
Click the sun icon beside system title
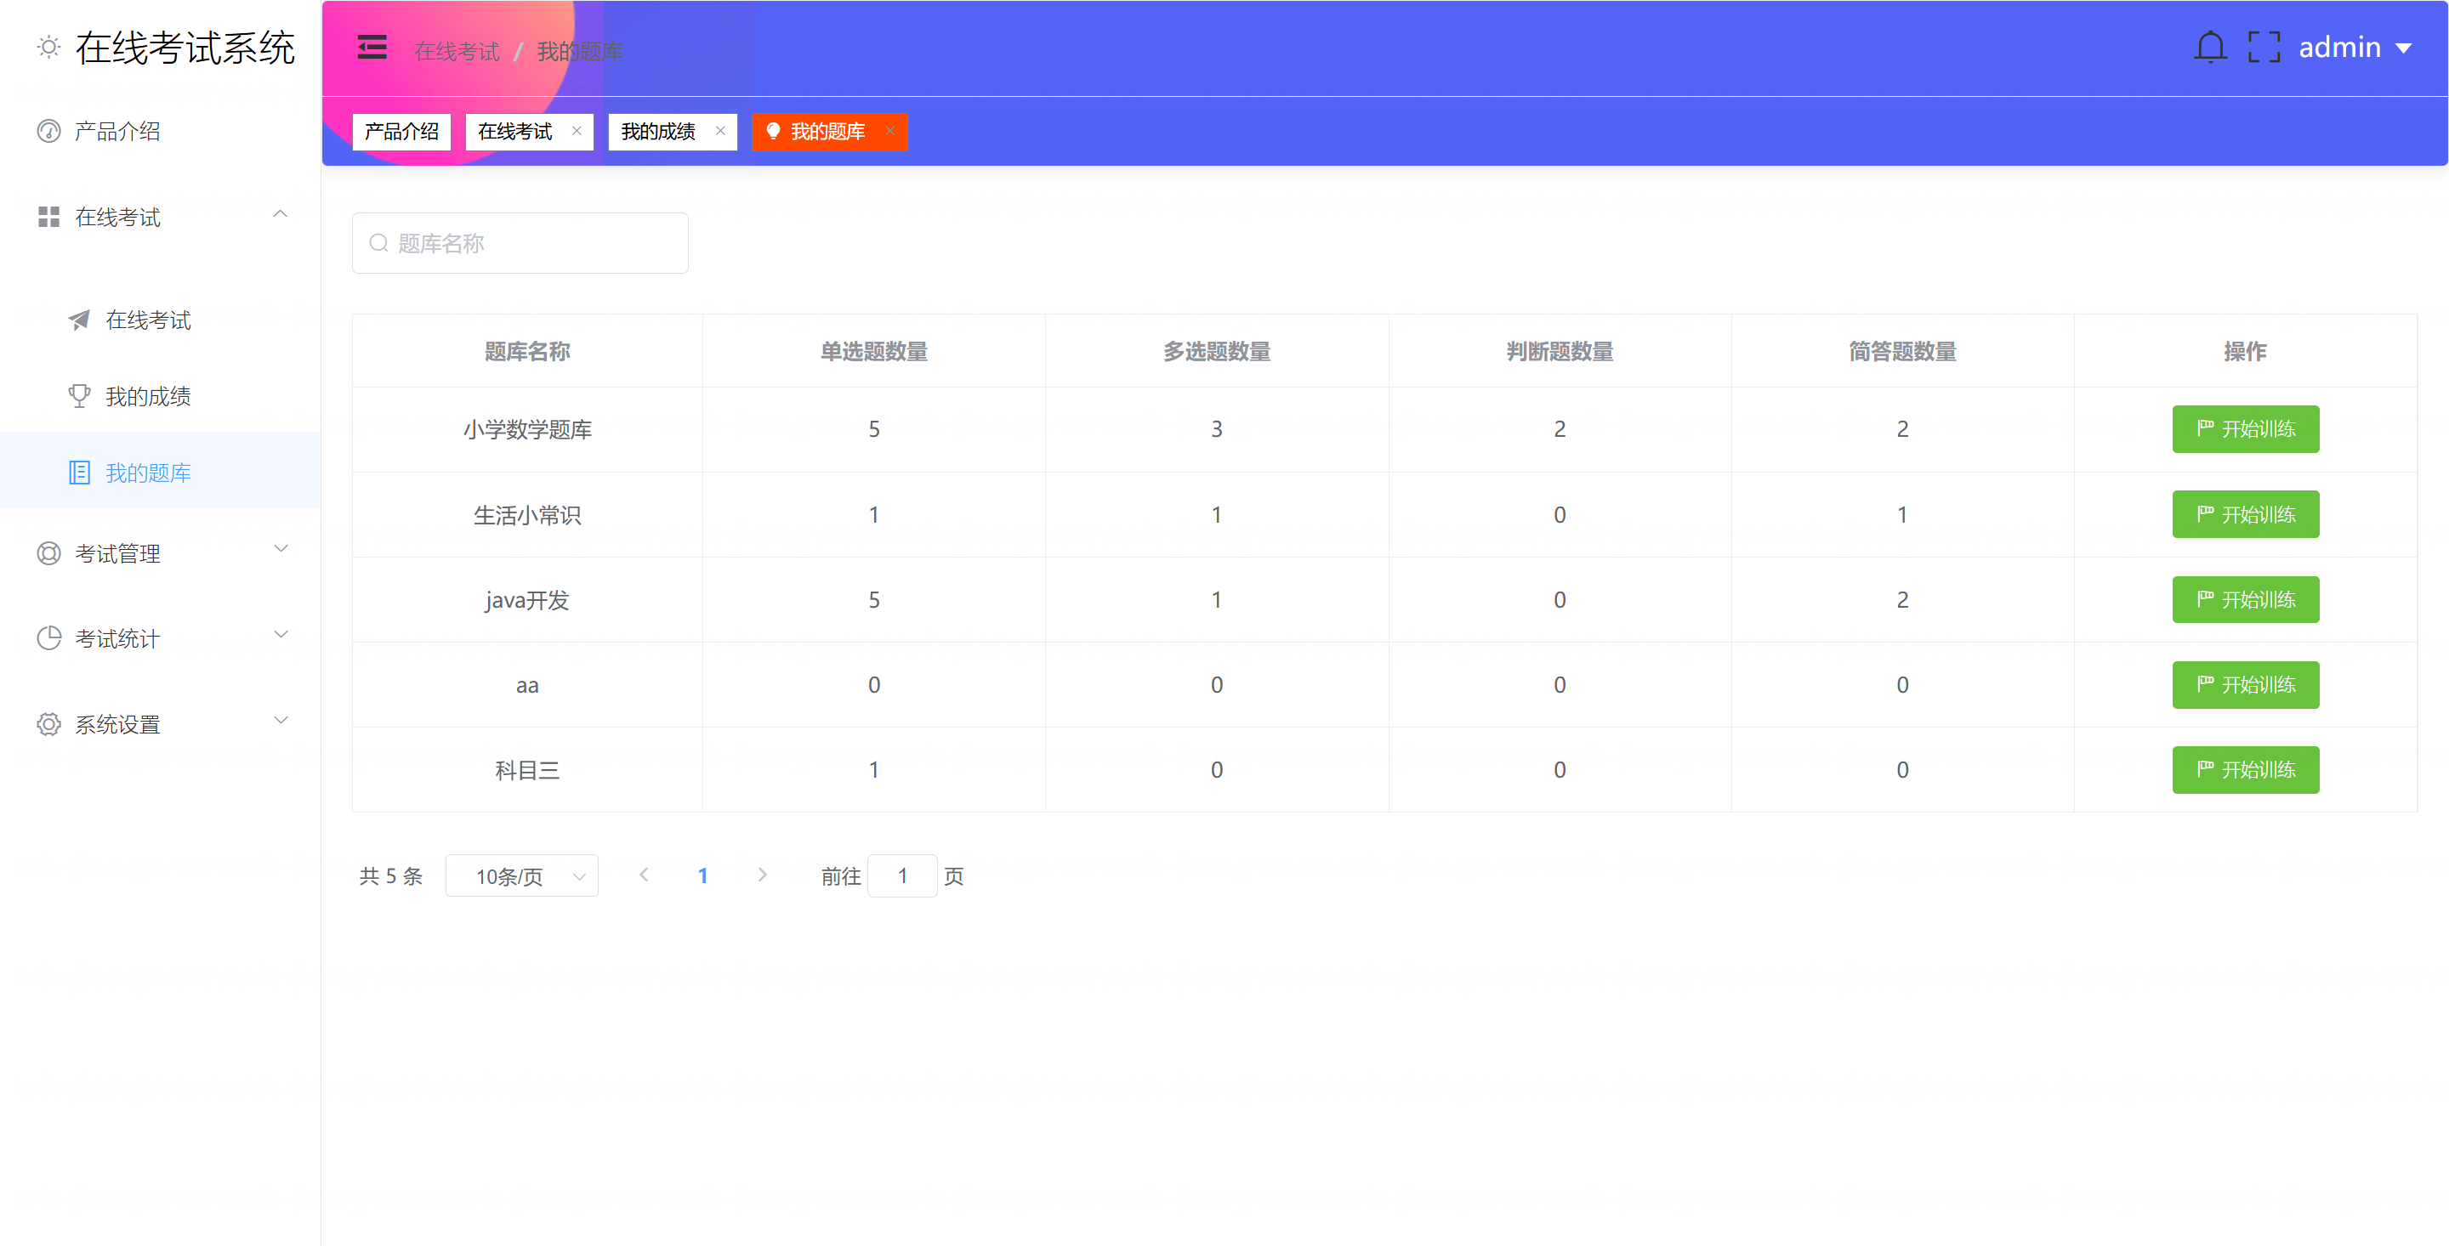click(x=48, y=48)
